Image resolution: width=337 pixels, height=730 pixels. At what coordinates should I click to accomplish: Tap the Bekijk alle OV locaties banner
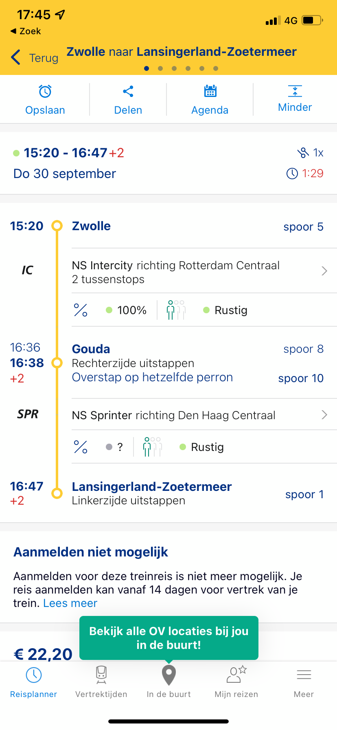tap(169, 638)
